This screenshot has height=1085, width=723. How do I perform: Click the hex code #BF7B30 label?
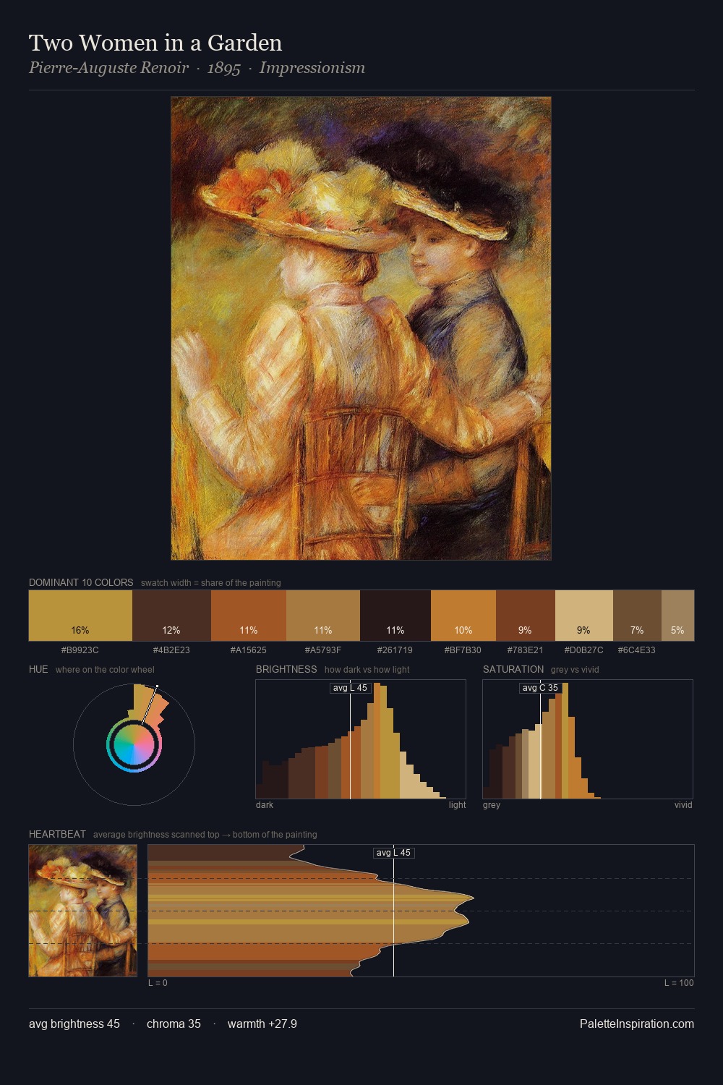coord(463,650)
